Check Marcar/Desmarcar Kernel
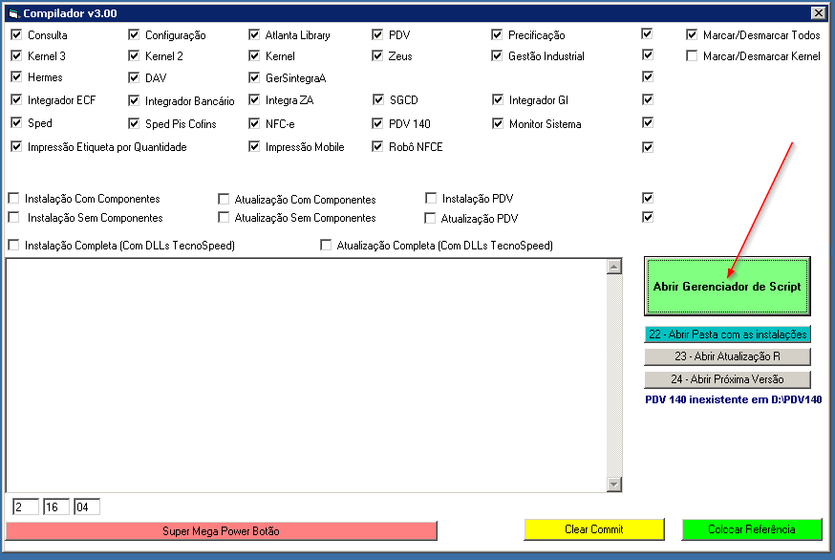Screen dimensions: 835x560 click(x=692, y=55)
